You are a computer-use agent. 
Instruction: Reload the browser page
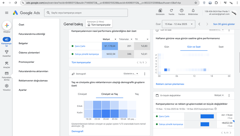pyautogui.click(x=16, y=3)
